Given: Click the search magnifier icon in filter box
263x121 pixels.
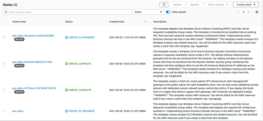Looking at the screenshot, I should (6, 12).
